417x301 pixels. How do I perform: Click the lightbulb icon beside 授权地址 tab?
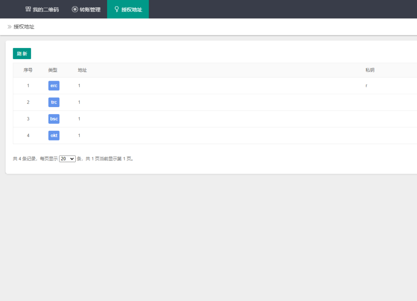point(117,9)
